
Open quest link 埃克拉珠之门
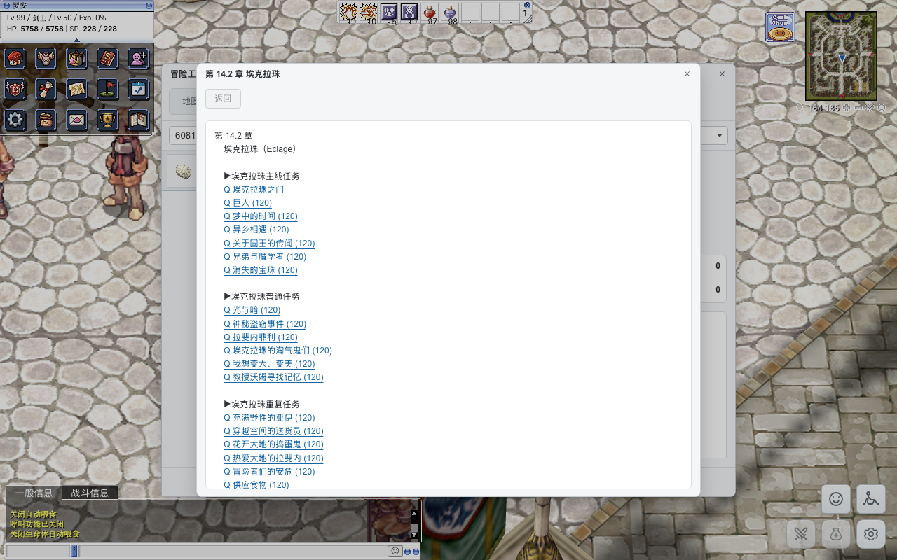(254, 190)
